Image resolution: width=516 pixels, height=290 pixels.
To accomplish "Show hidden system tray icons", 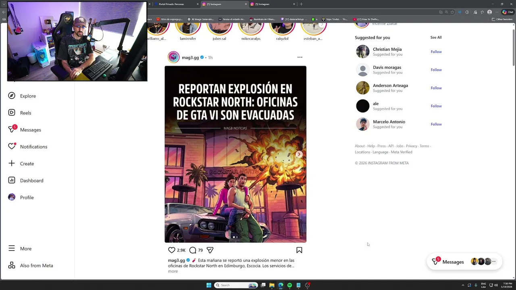I will (463, 285).
